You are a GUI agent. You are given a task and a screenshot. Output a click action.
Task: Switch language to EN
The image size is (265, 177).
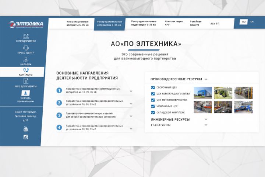pos(252,22)
